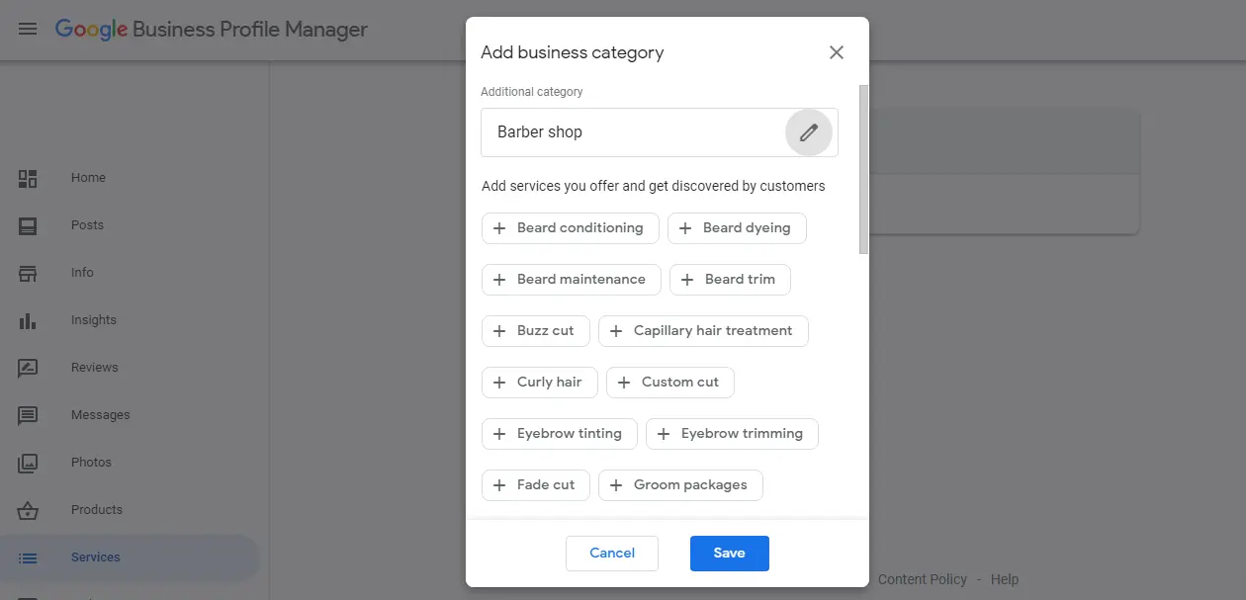
Task: Add the Buzz cut service
Action: tap(535, 331)
